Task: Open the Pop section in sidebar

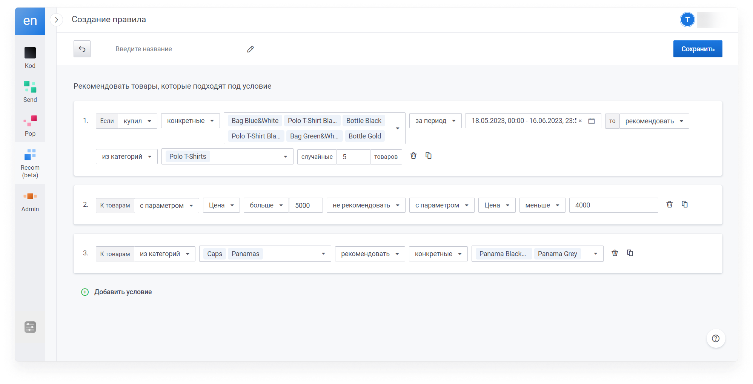Action: (30, 126)
